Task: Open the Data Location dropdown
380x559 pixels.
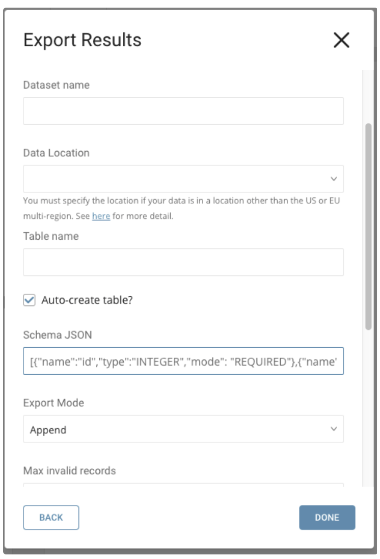Action: point(183,179)
